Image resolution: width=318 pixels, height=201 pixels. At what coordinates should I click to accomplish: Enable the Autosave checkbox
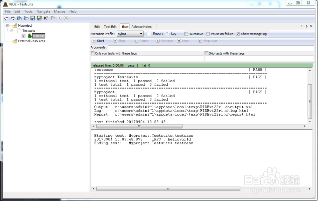pyautogui.click(x=186, y=34)
